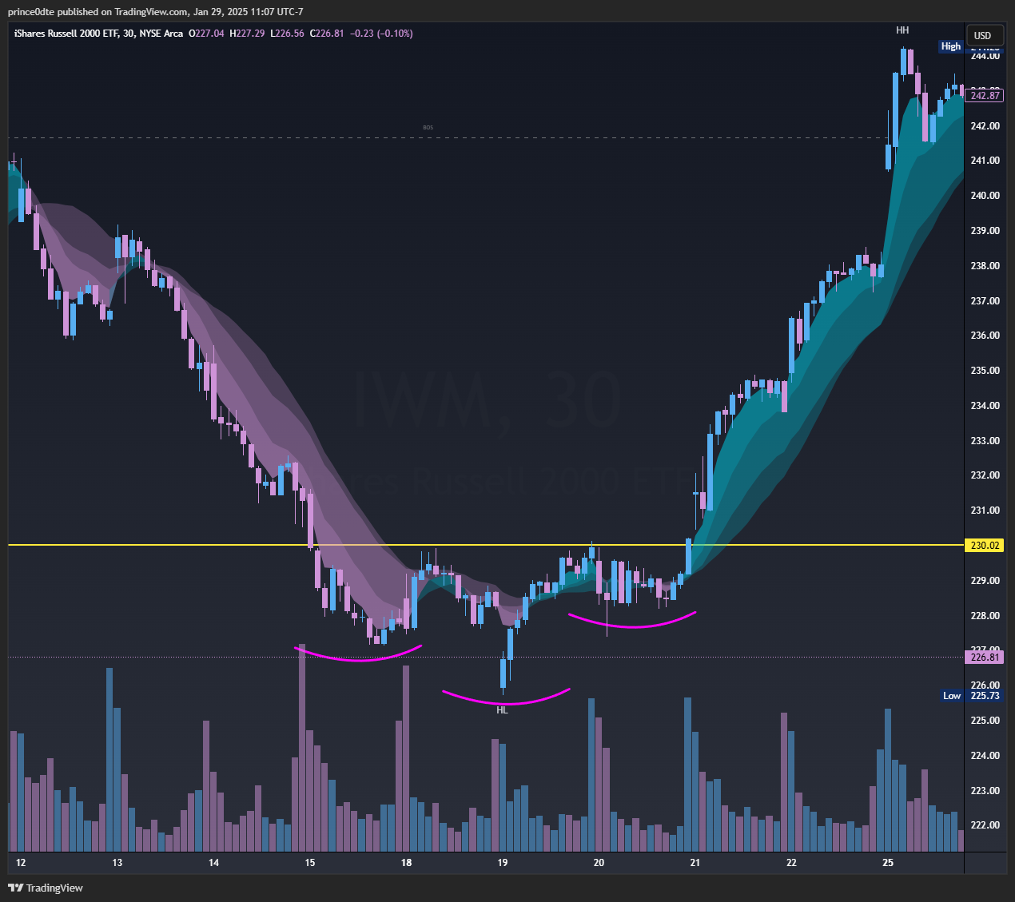Click the 232.00 price axis value

[985, 475]
